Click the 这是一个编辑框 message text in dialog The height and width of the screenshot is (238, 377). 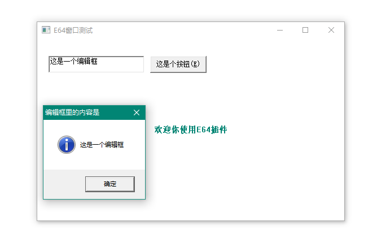pos(102,145)
